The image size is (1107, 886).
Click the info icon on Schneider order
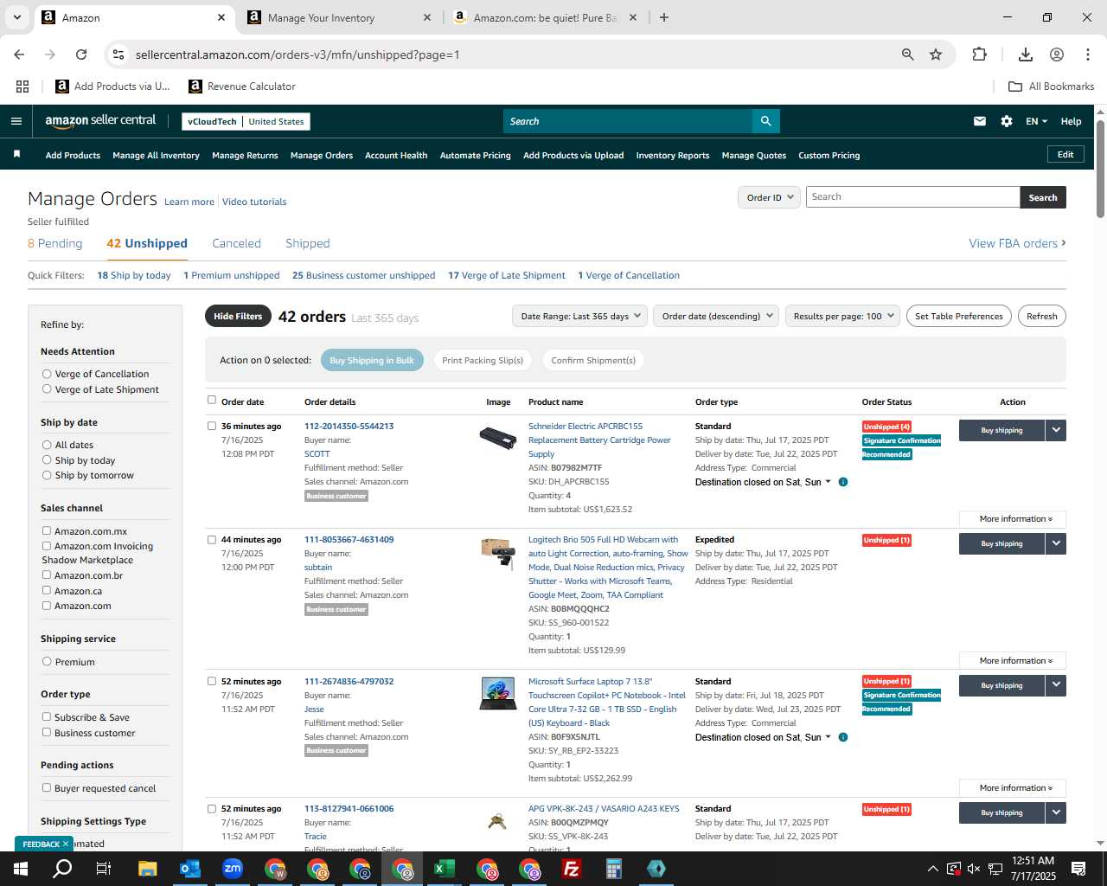pyautogui.click(x=843, y=482)
